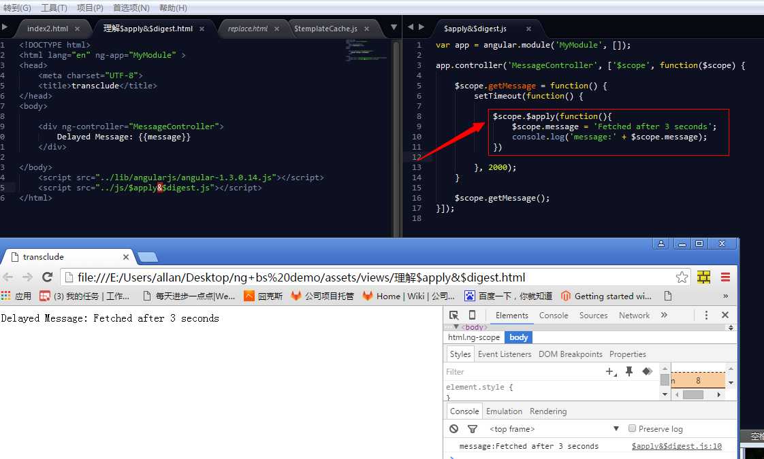Switch to the DevTools Elements panel
The image size is (764, 459).
[511, 316]
